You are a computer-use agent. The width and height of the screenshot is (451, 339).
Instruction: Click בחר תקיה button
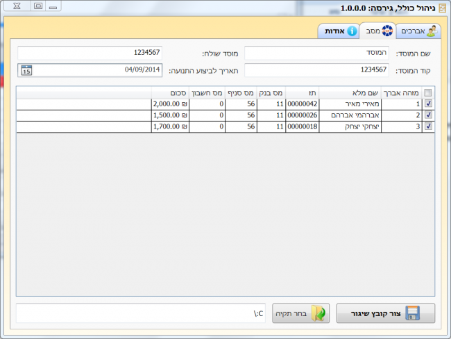[301, 313]
